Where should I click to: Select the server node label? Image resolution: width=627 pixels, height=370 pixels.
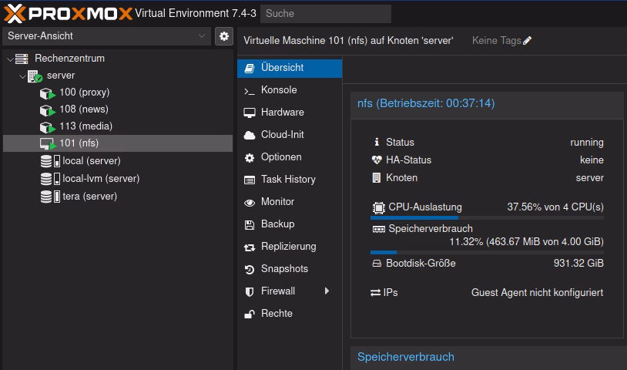click(61, 76)
